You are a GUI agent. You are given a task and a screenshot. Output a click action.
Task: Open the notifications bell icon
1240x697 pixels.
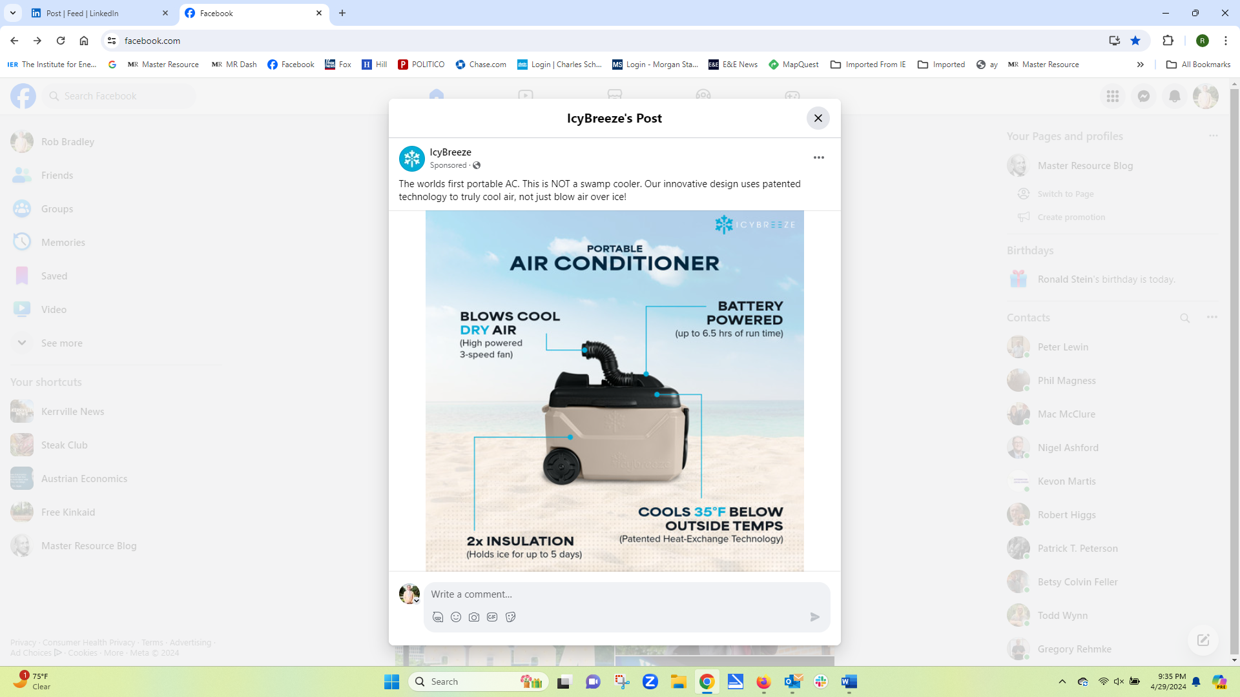1174,96
